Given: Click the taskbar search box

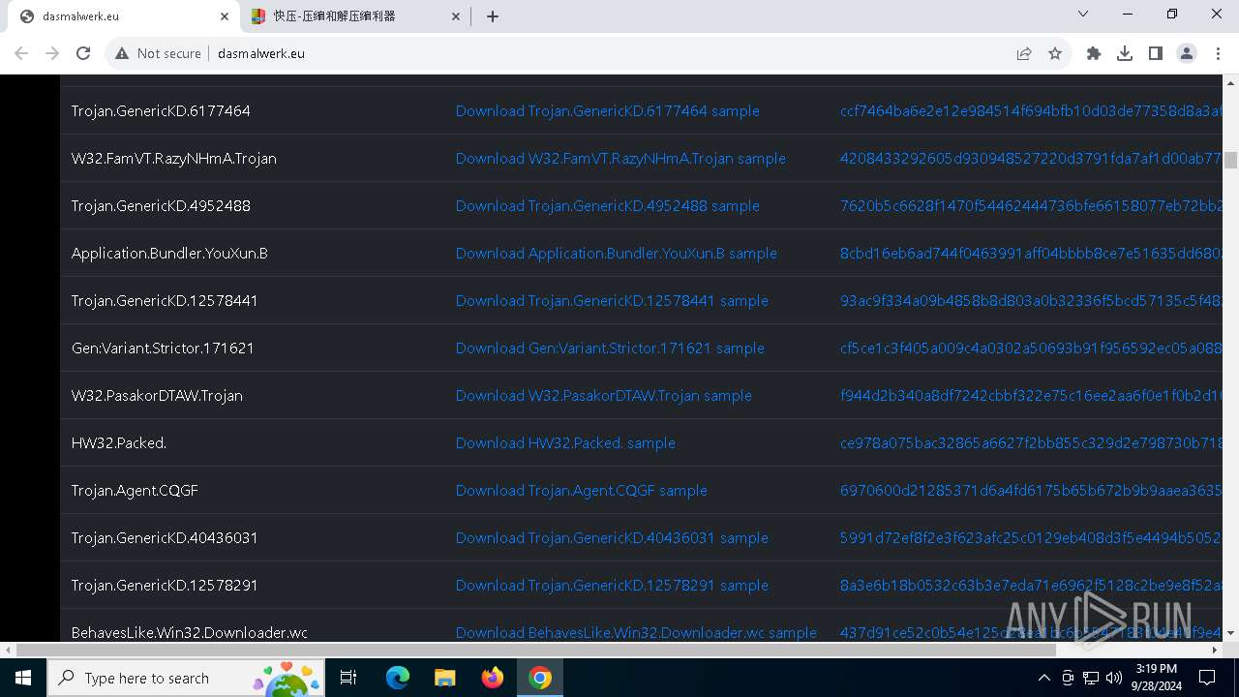Looking at the screenshot, I should point(188,678).
